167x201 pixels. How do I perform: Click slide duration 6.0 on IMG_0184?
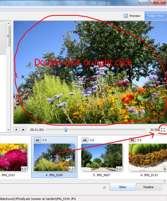point(71,169)
